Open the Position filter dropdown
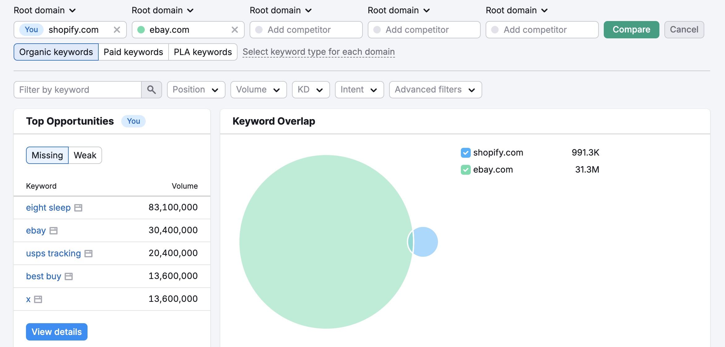The height and width of the screenshot is (347, 725). (x=196, y=90)
